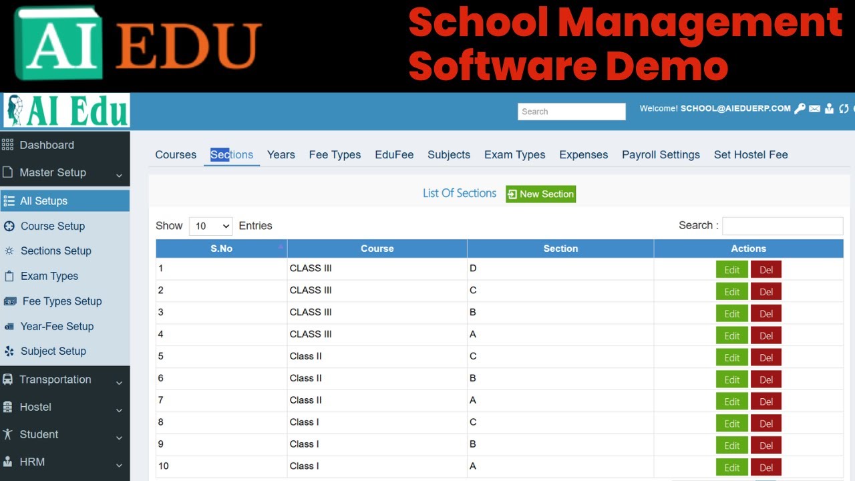Open the Set Hostel Fee tab
855x481 pixels.
coord(751,154)
